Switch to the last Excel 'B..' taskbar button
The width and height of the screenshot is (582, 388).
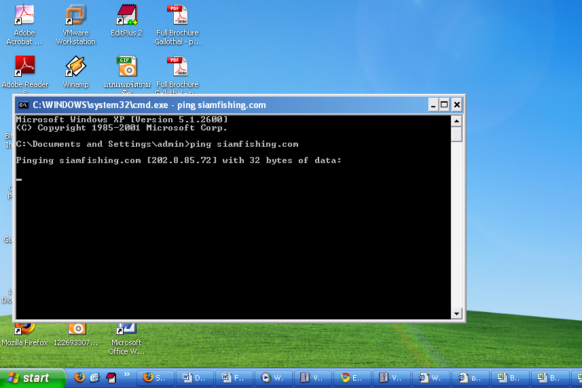(549, 378)
